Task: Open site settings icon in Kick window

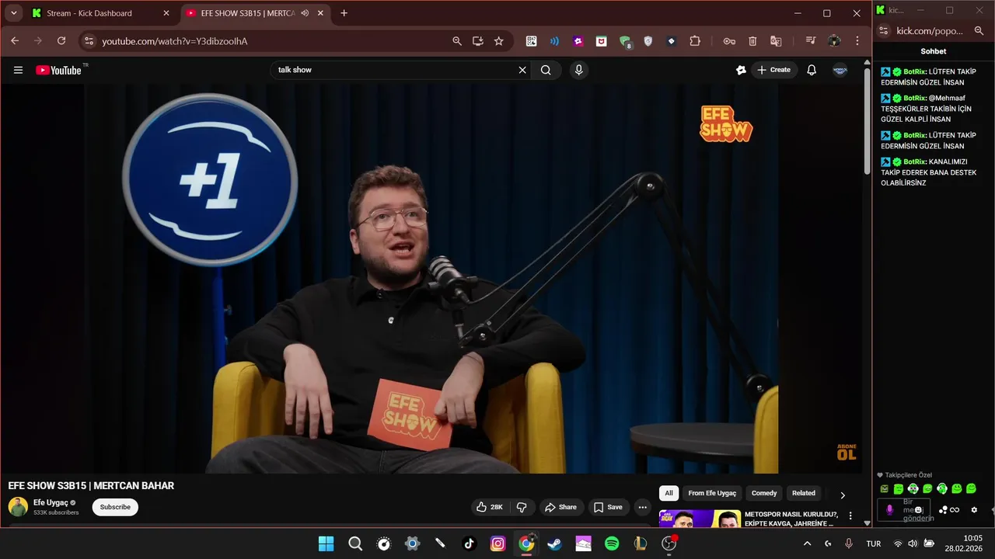Action: (x=883, y=30)
